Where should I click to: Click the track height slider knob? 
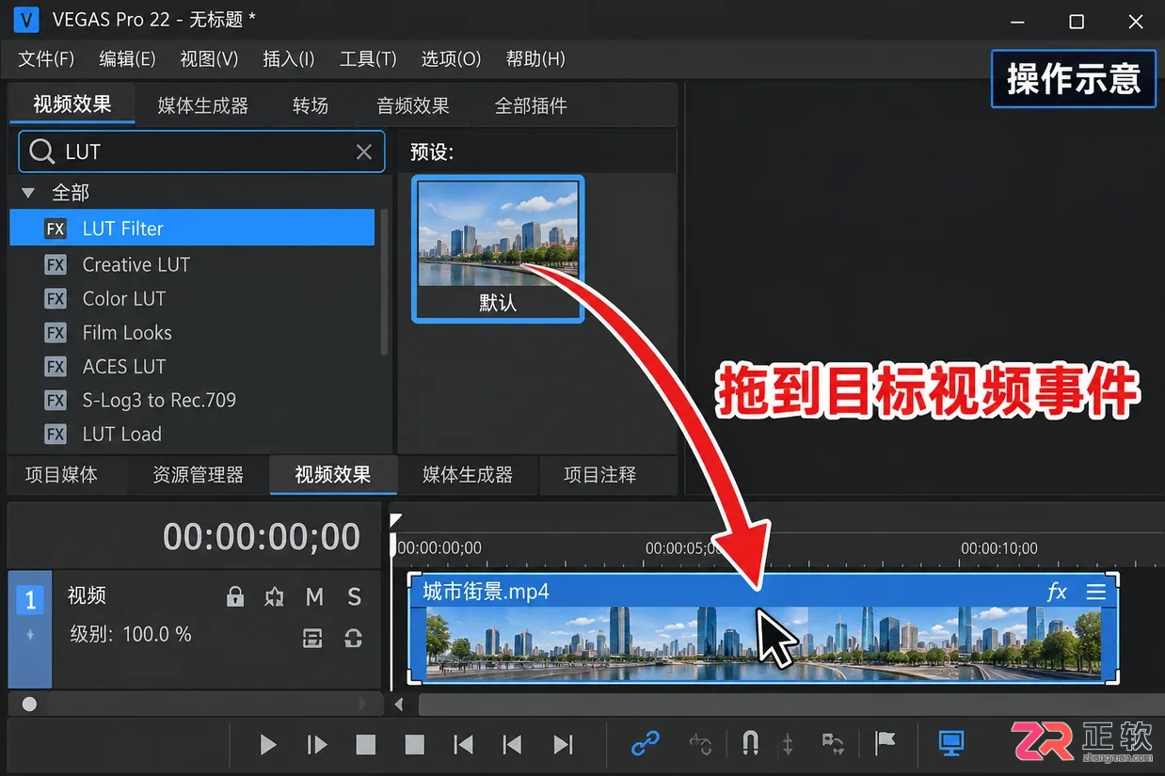[29, 704]
